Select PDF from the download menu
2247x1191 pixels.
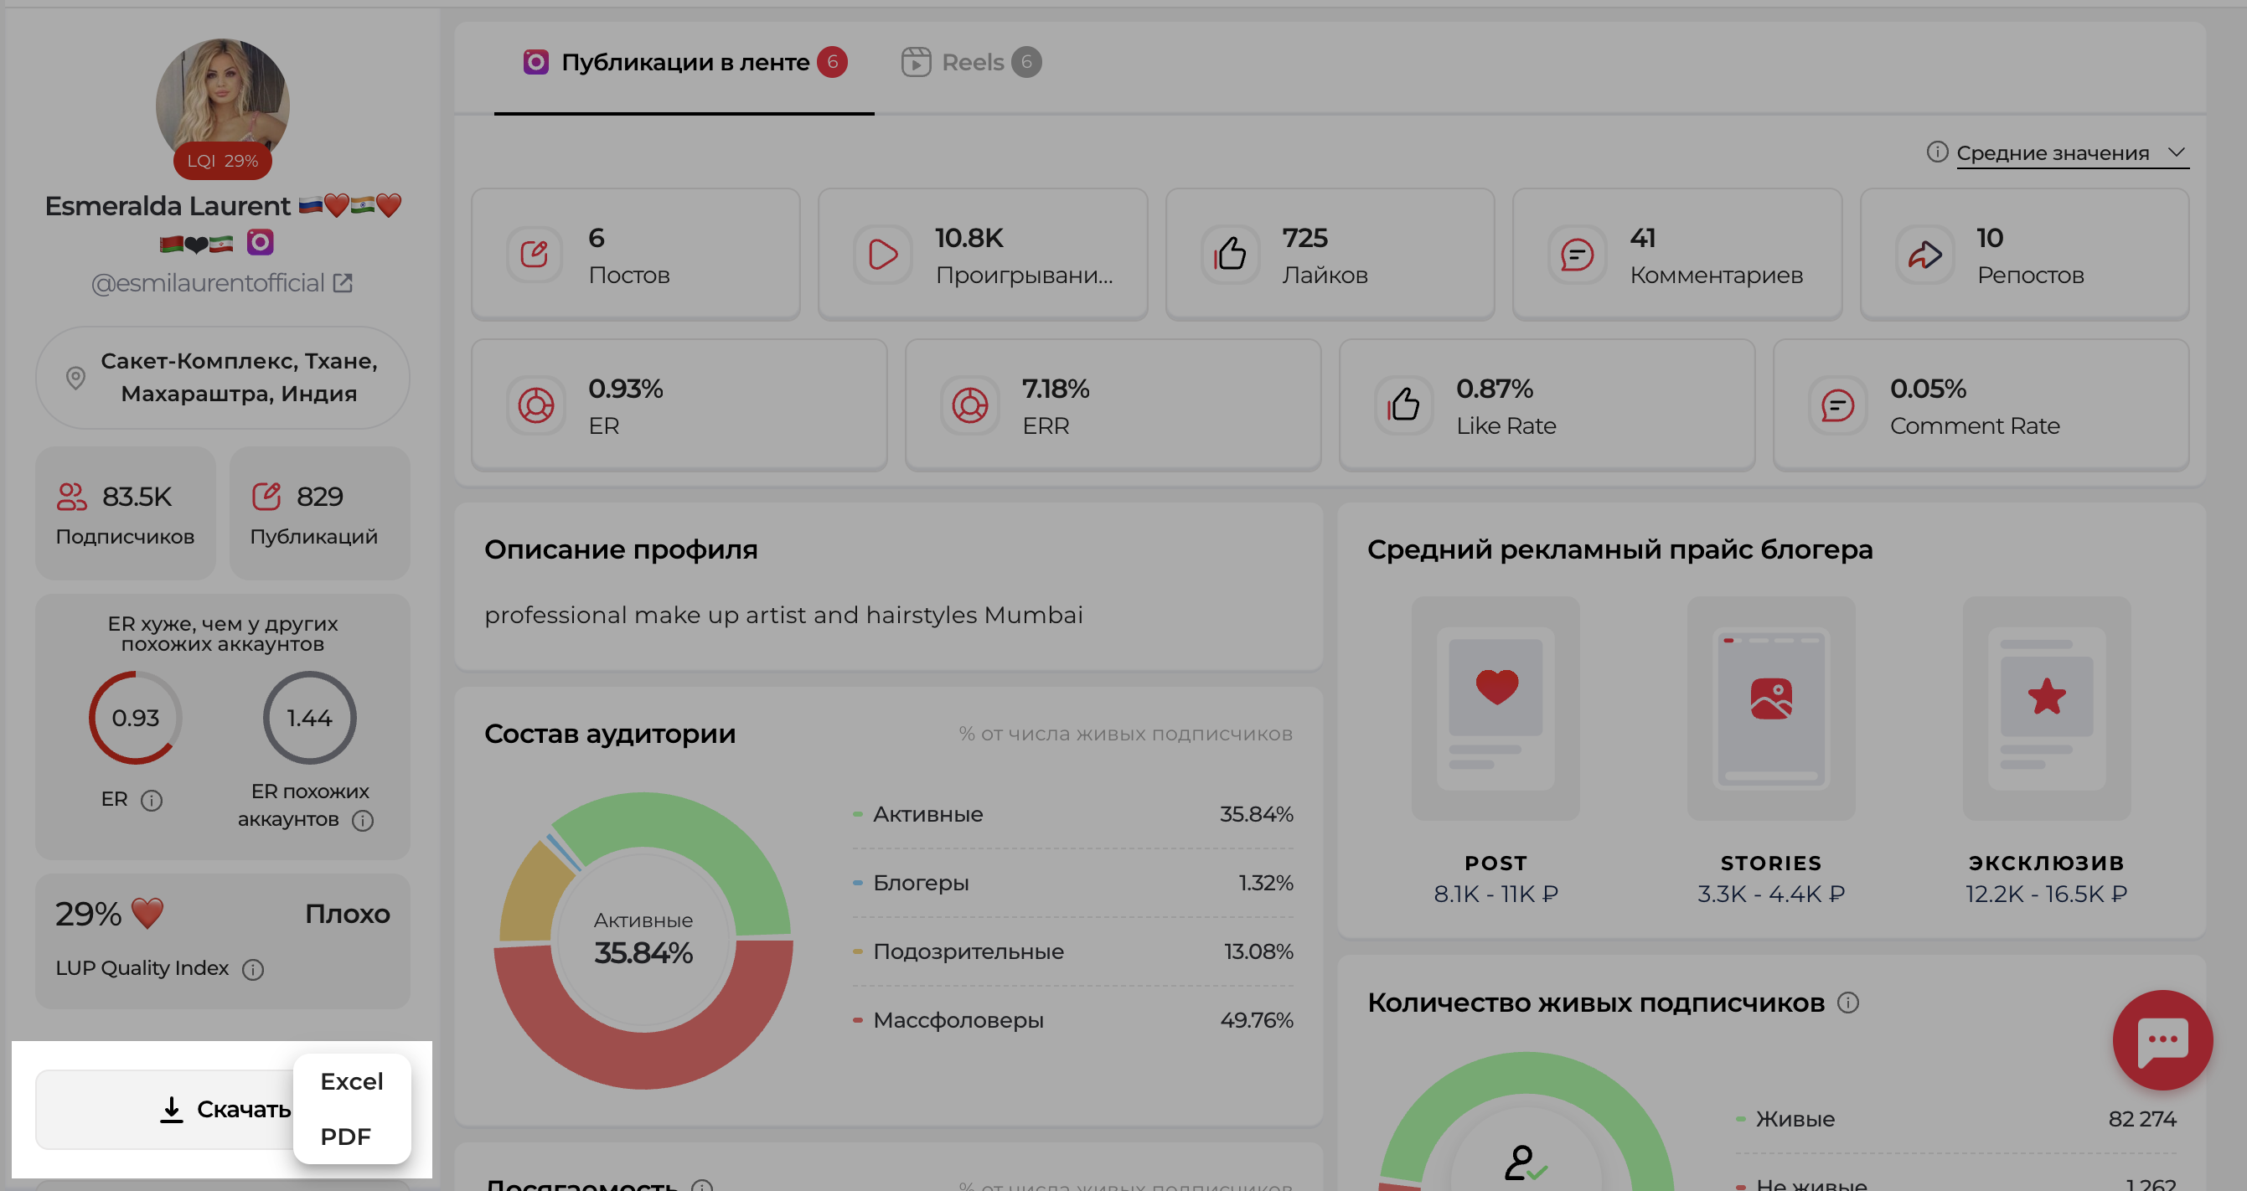pyautogui.click(x=345, y=1136)
